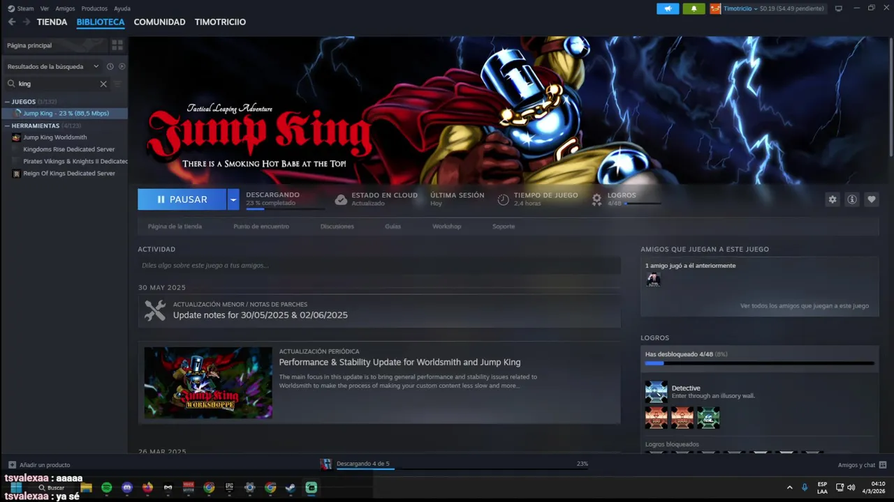Show hidden system tray icons chevron
The image size is (894, 502).
790,487
